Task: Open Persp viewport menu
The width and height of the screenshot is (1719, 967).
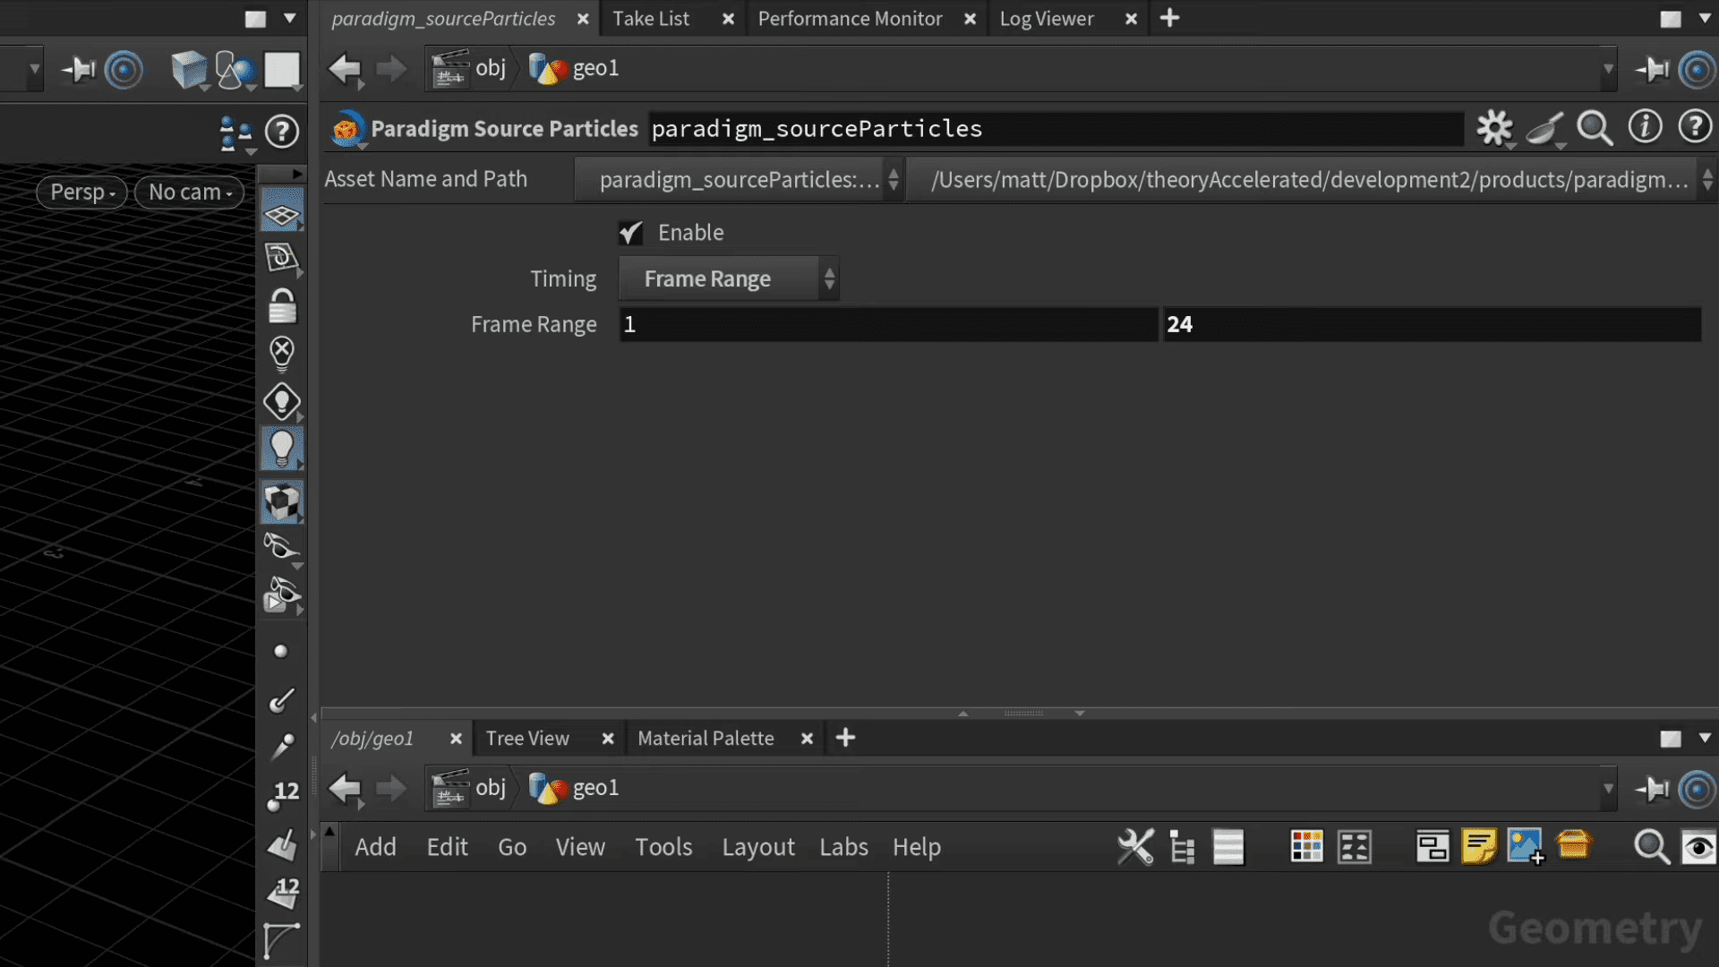Action: [x=82, y=192]
